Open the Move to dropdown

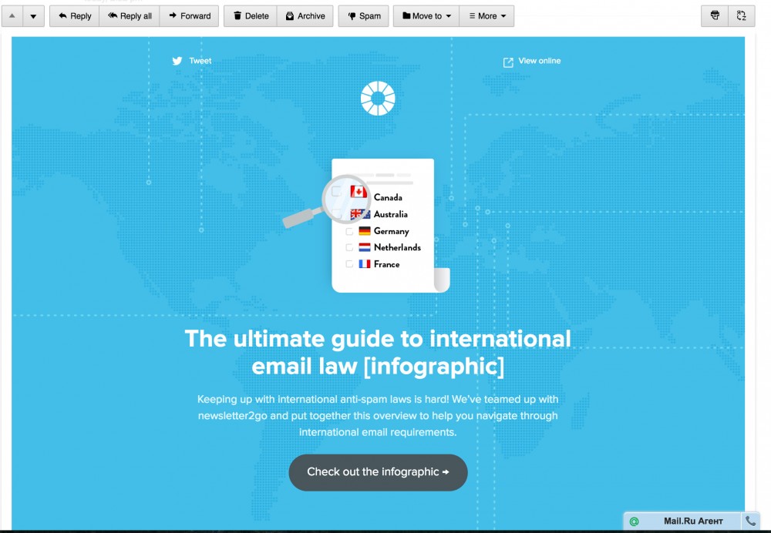tap(425, 15)
